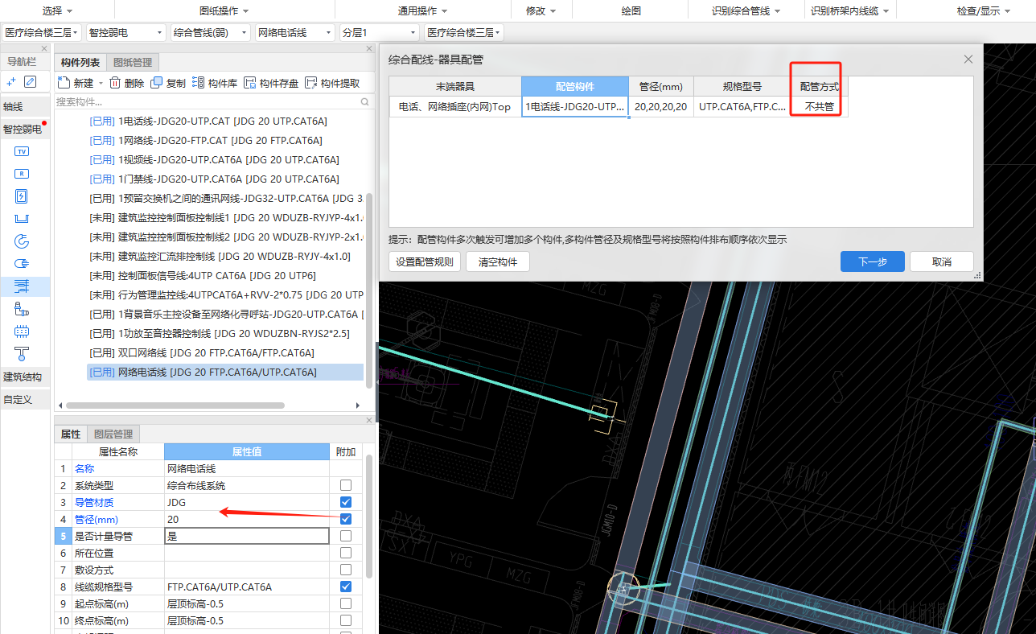1036x634 pixels.
Task: Click the 新建 new component icon
Action: pyautogui.click(x=64, y=83)
